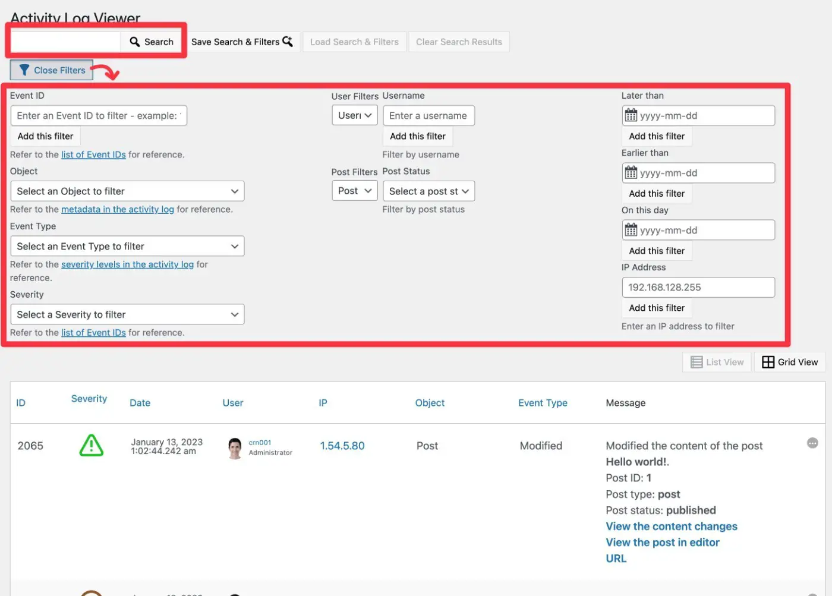Image resolution: width=832 pixels, height=596 pixels.
Task: Click IP address 1.54.5.80
Action: pyautogui.click(x=342, y=446)
